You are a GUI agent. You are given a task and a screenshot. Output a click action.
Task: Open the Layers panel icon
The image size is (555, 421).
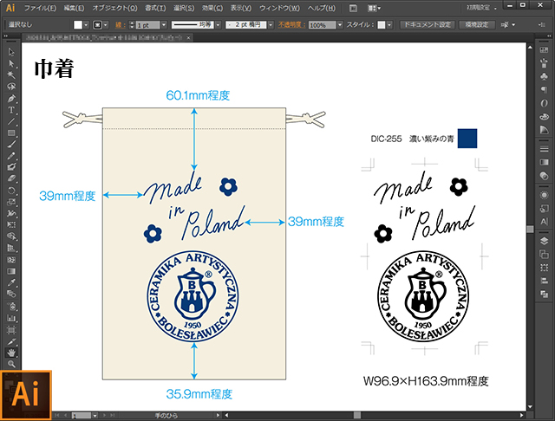tap(544, 241)
